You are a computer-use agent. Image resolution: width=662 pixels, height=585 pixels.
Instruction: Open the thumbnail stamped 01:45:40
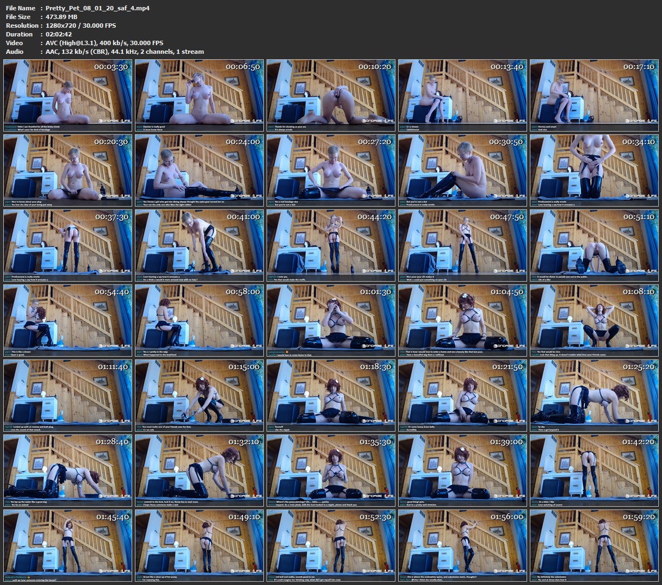pos(67,545)
